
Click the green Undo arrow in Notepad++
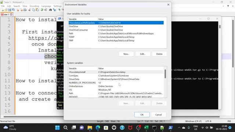tap(42, 10)
